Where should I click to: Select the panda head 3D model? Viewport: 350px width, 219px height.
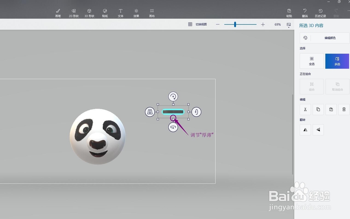click(98, 137)
